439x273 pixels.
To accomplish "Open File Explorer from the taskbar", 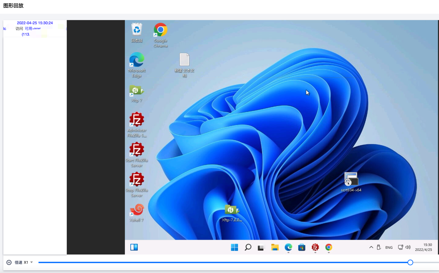I will pyautogui.click(x=275, y=247).
